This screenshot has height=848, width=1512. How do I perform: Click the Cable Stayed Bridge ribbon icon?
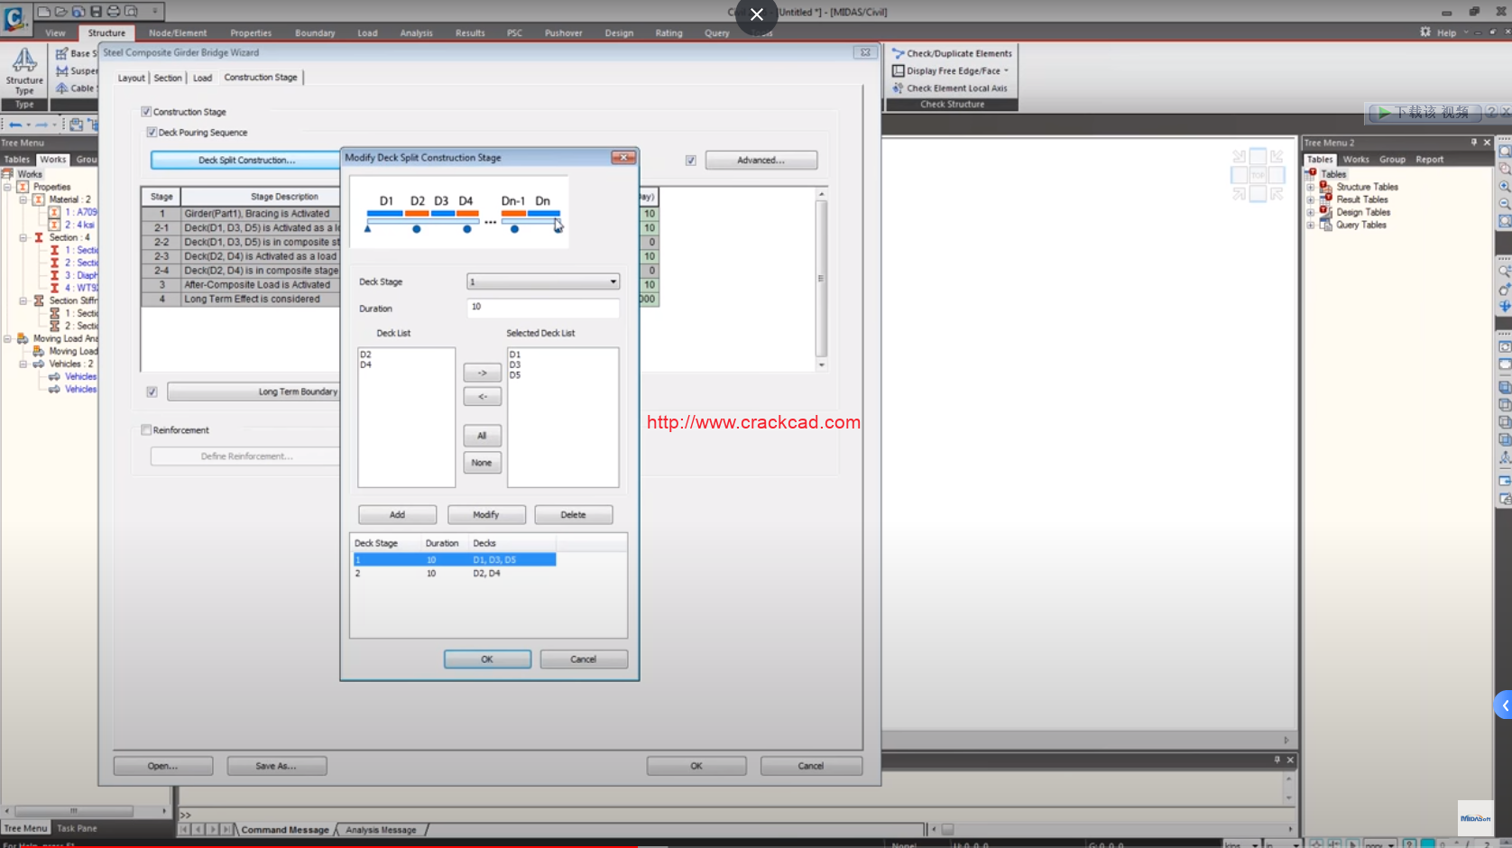pos(62,88)
